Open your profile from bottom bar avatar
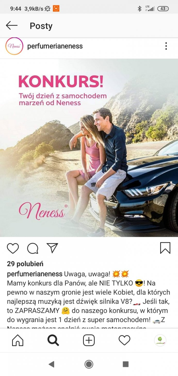Viewport: 178px width, 376px height. [160, 341]
